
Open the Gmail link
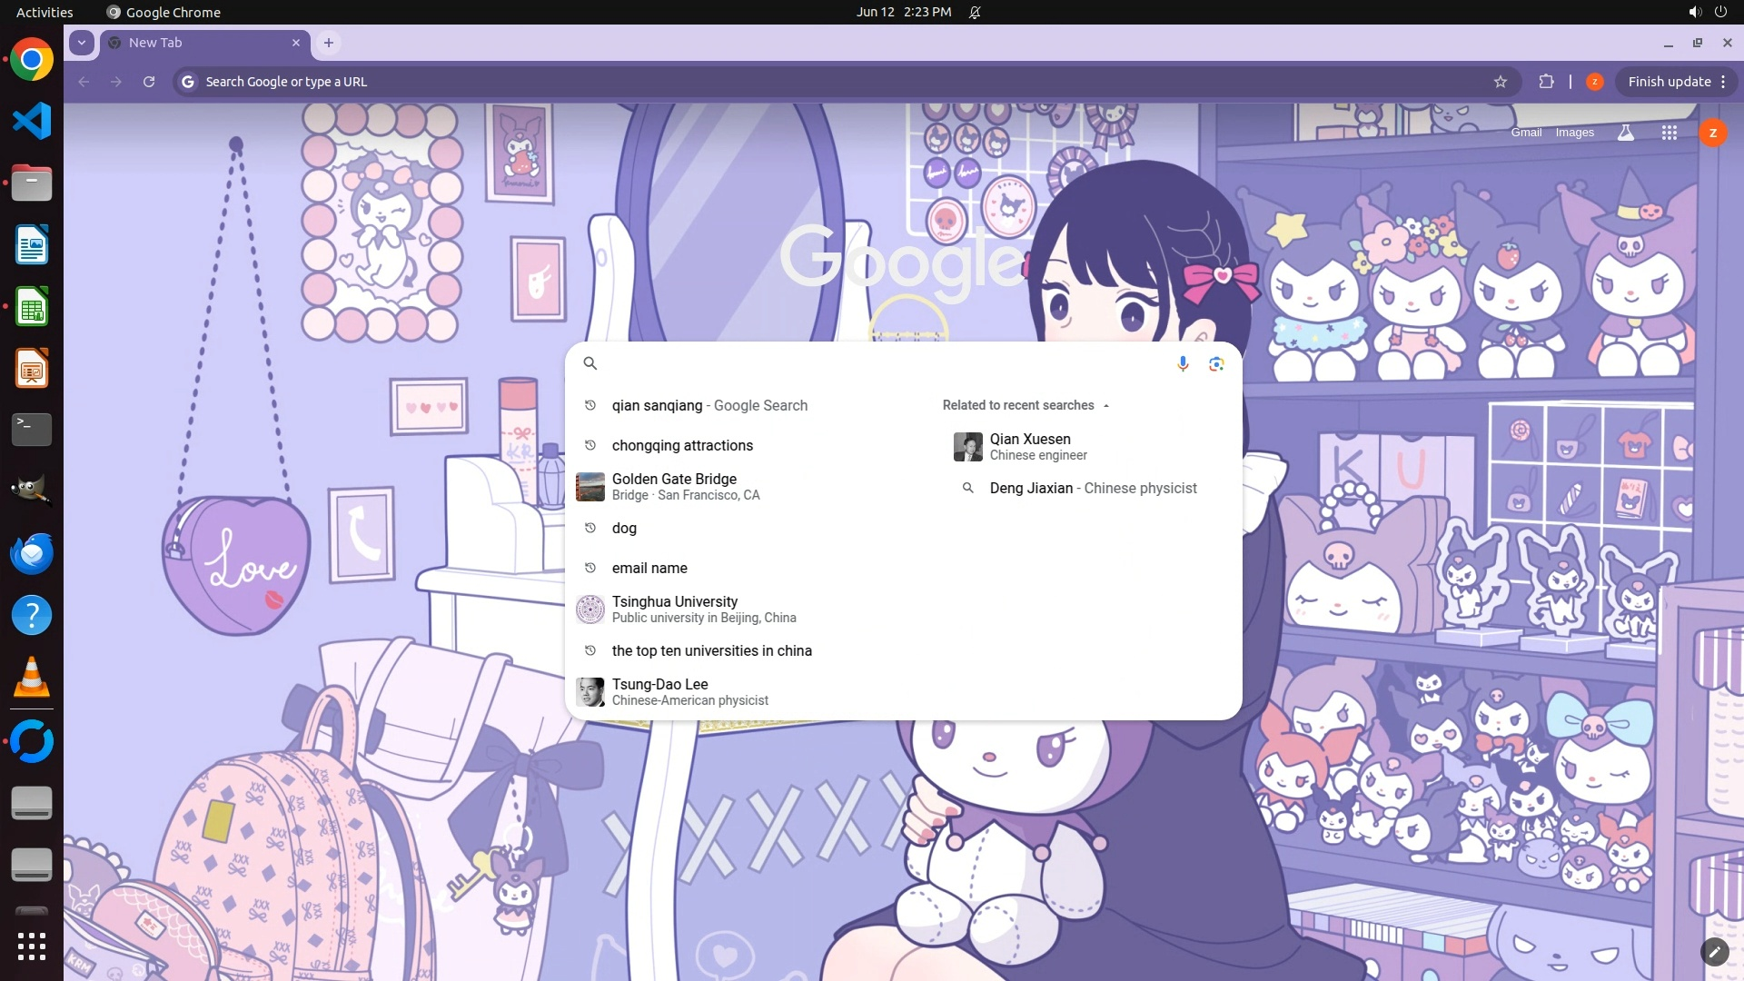[1526, 133]
